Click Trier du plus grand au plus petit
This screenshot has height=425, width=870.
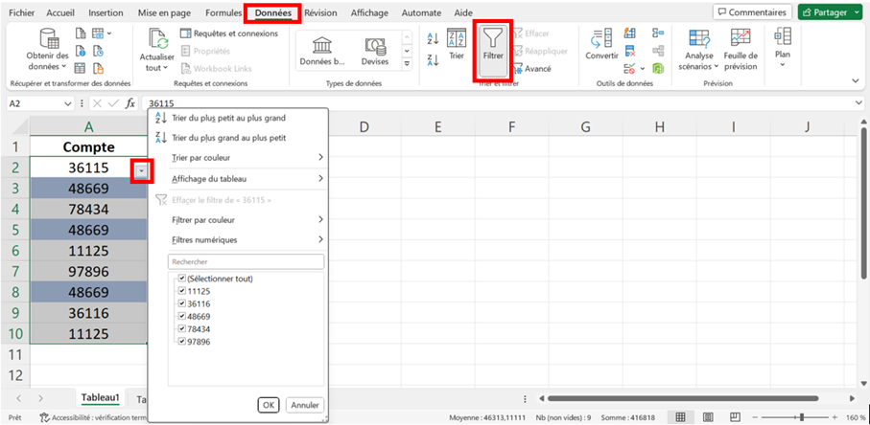[x=228, y=138]
